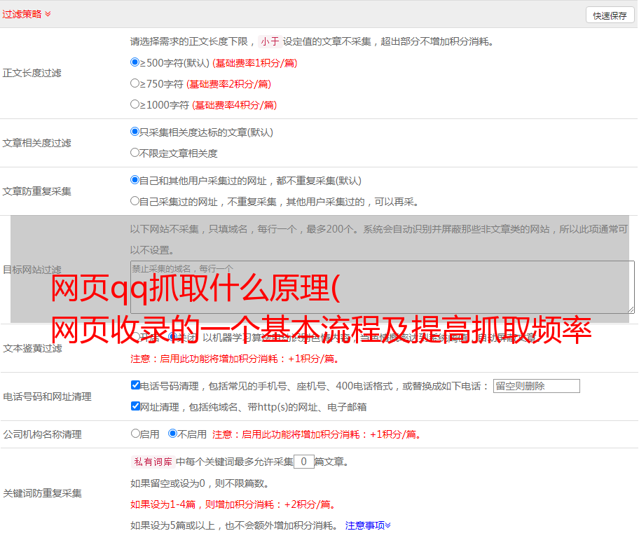
Task: Click the textarea resize grip icon
Action: coord(631,310)
